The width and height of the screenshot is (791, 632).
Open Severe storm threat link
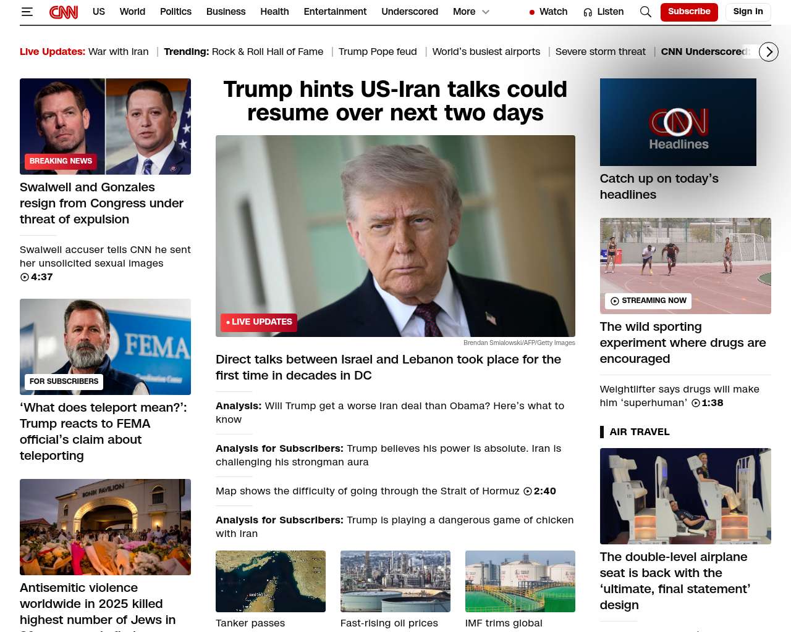click(601, 52)
